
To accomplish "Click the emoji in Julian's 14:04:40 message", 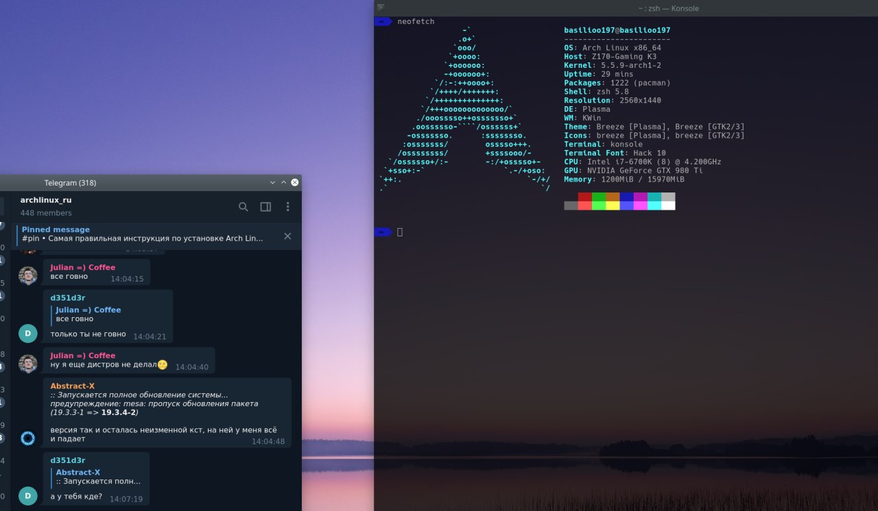I will [163, 364].
